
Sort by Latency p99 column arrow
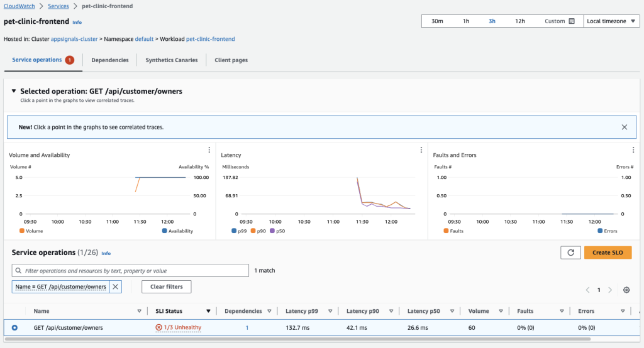tap(330, 311)
